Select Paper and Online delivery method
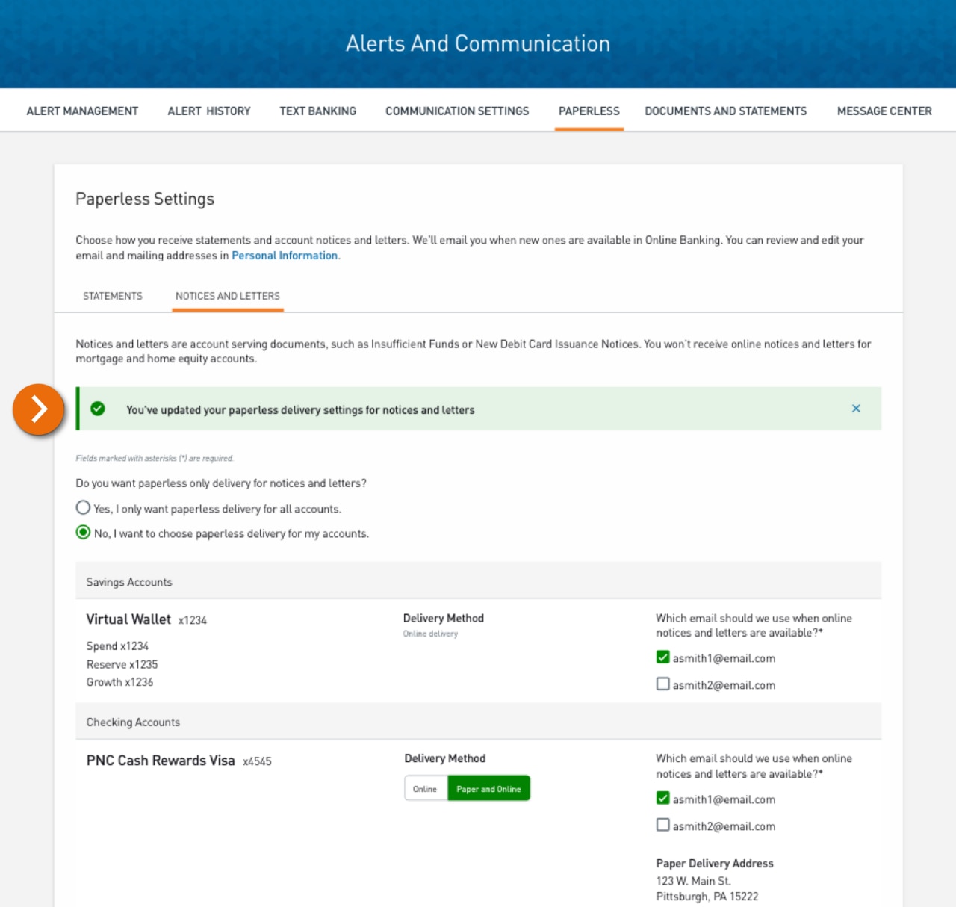This screenshot has width=956, height=907. click(x=488, y=787)
